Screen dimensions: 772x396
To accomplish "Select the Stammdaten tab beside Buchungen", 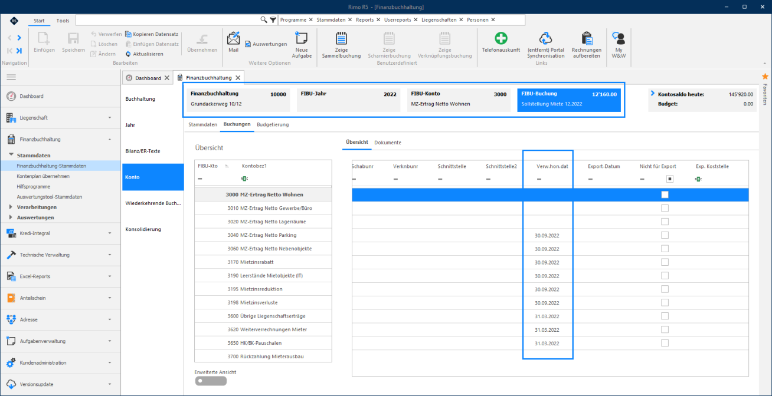I will (x=202, y=125).
